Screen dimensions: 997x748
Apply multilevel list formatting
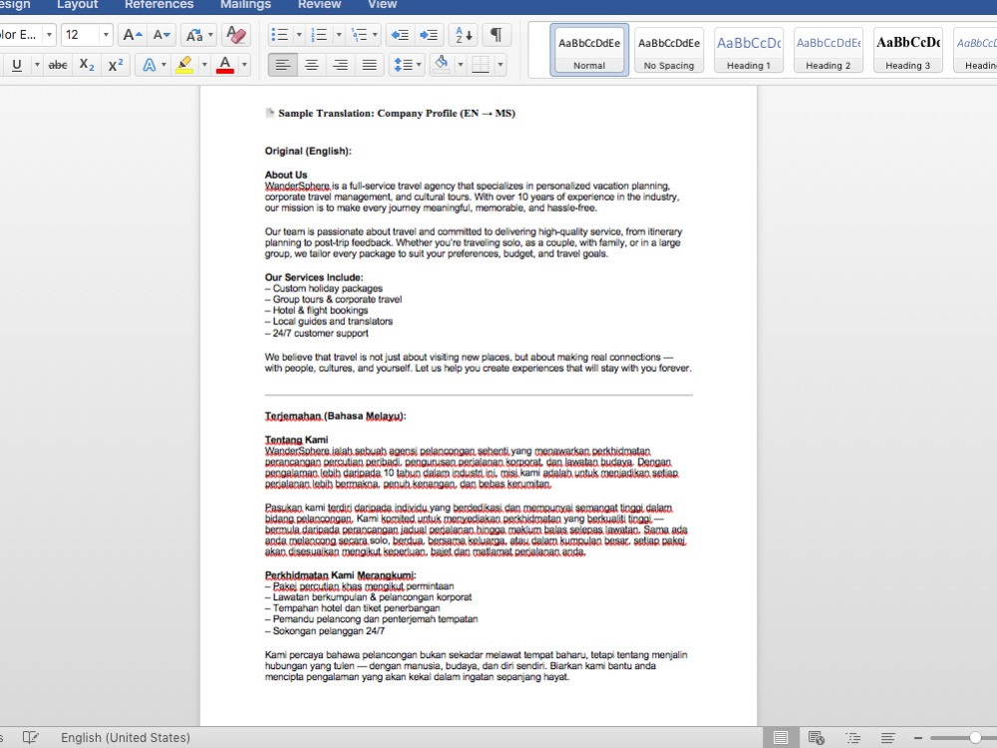click(x=360, y=35)
